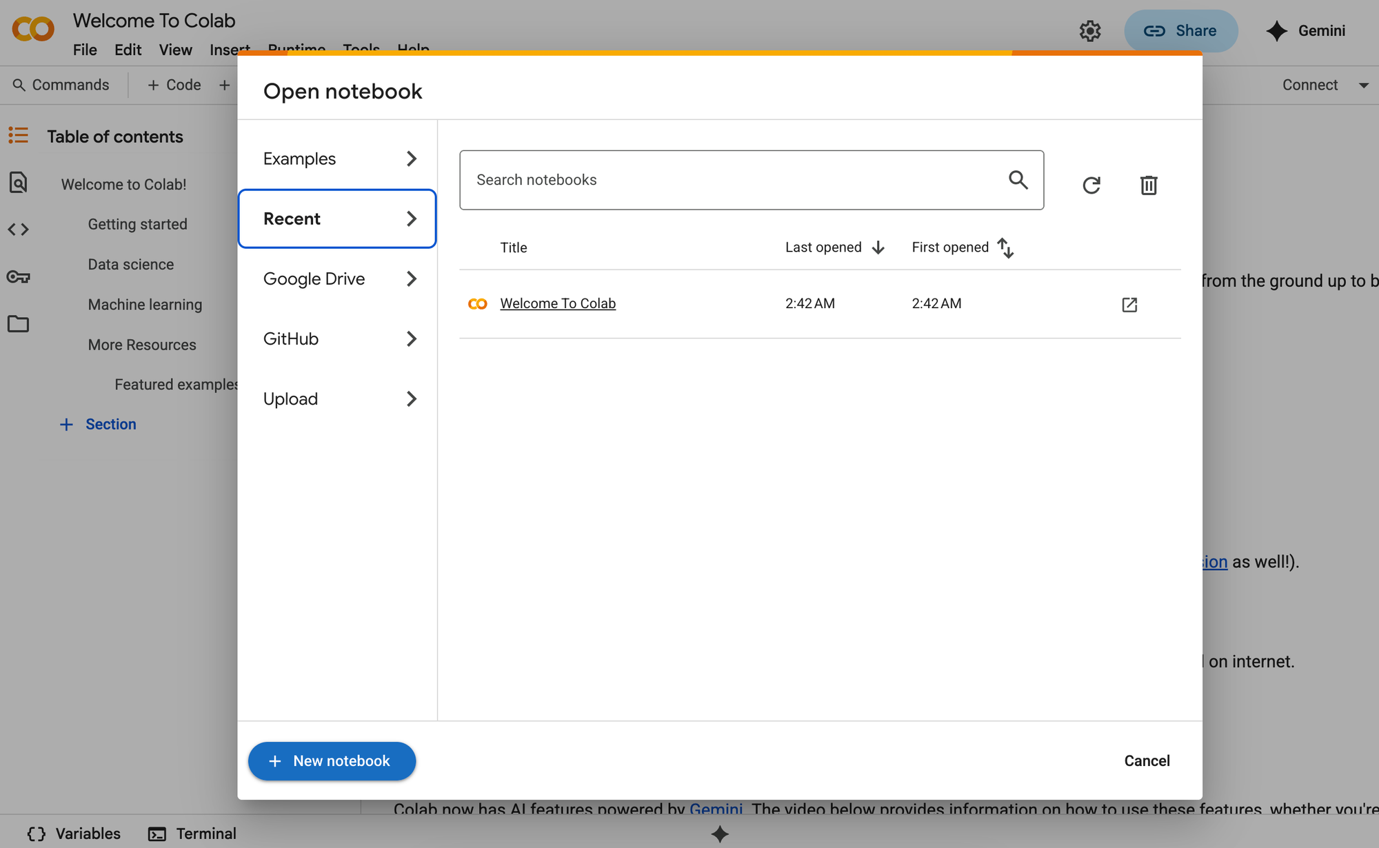The width and height of the screenshot is (1379, 848).
Task: Open the settings gear icon
Action: [1090, 31]
